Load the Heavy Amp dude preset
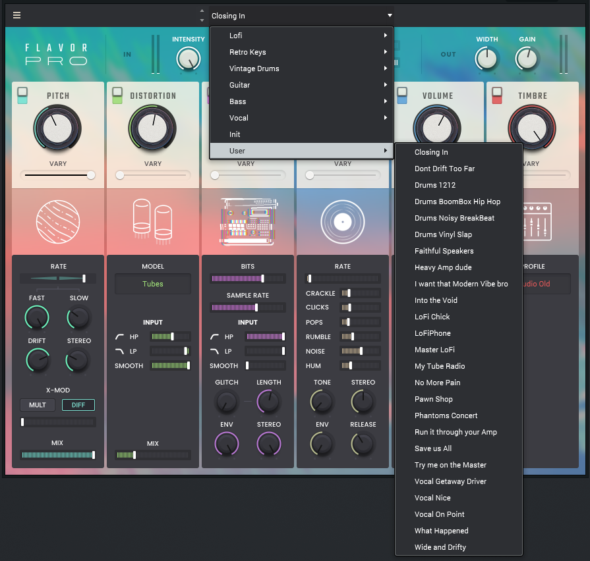 point(459,267)
